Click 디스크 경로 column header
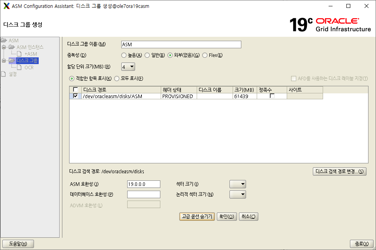 121,89
